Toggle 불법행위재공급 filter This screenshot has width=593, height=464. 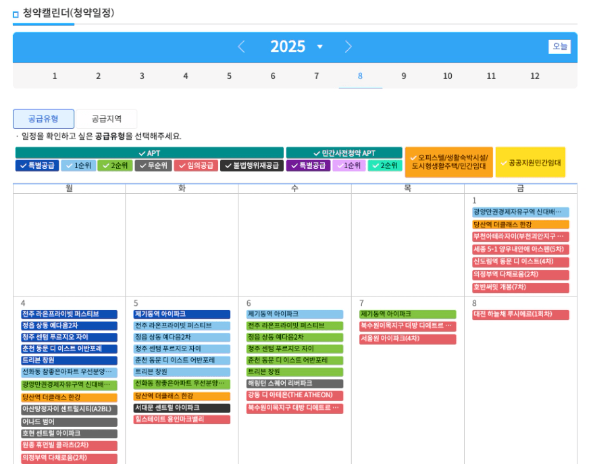252,165
